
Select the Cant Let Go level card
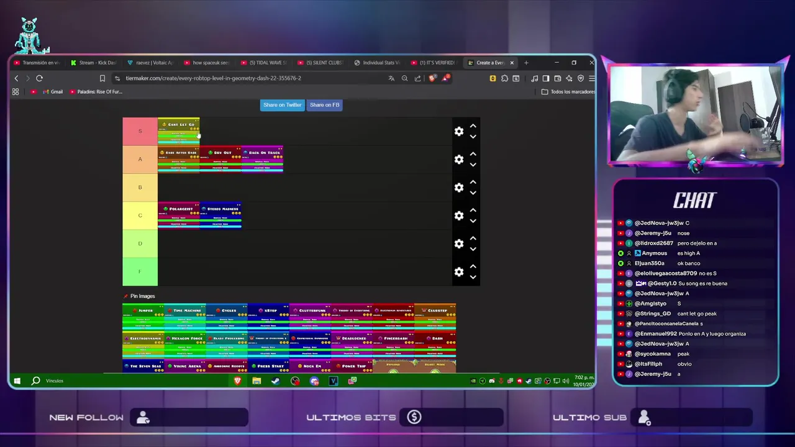pos(179,131)
